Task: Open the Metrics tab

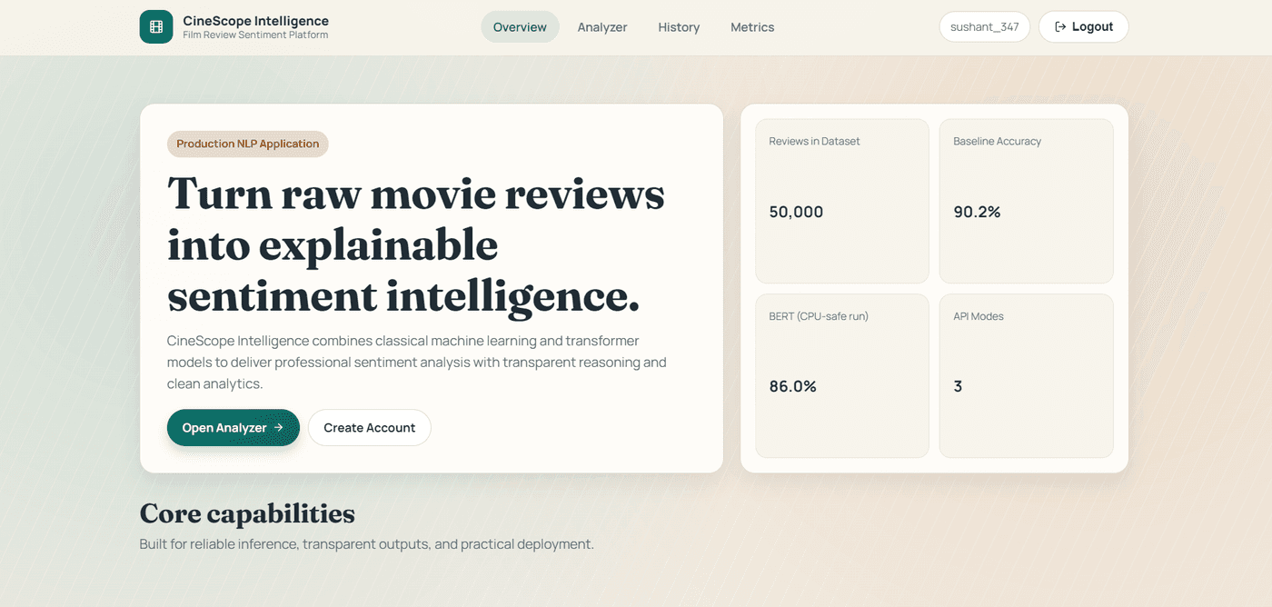Action: click(752, 27)
